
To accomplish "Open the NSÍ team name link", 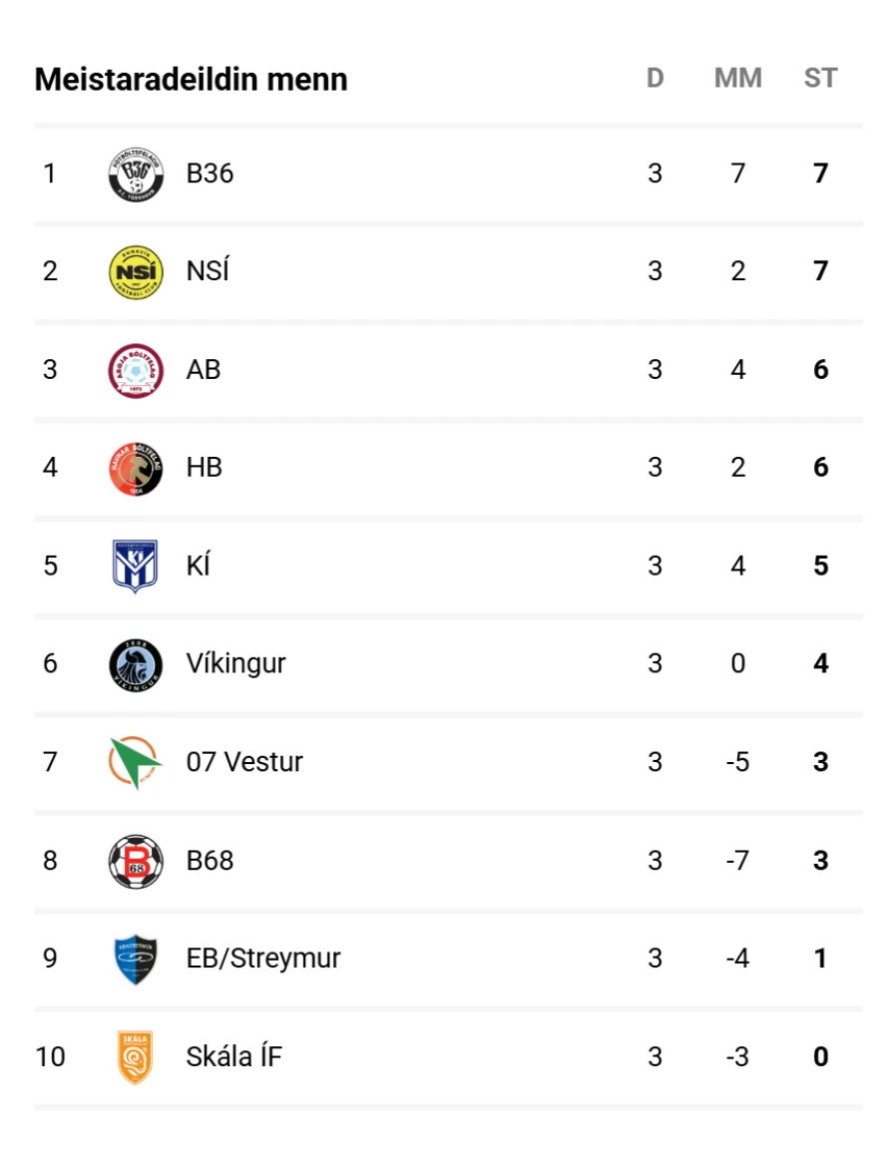I will (208, 271).
